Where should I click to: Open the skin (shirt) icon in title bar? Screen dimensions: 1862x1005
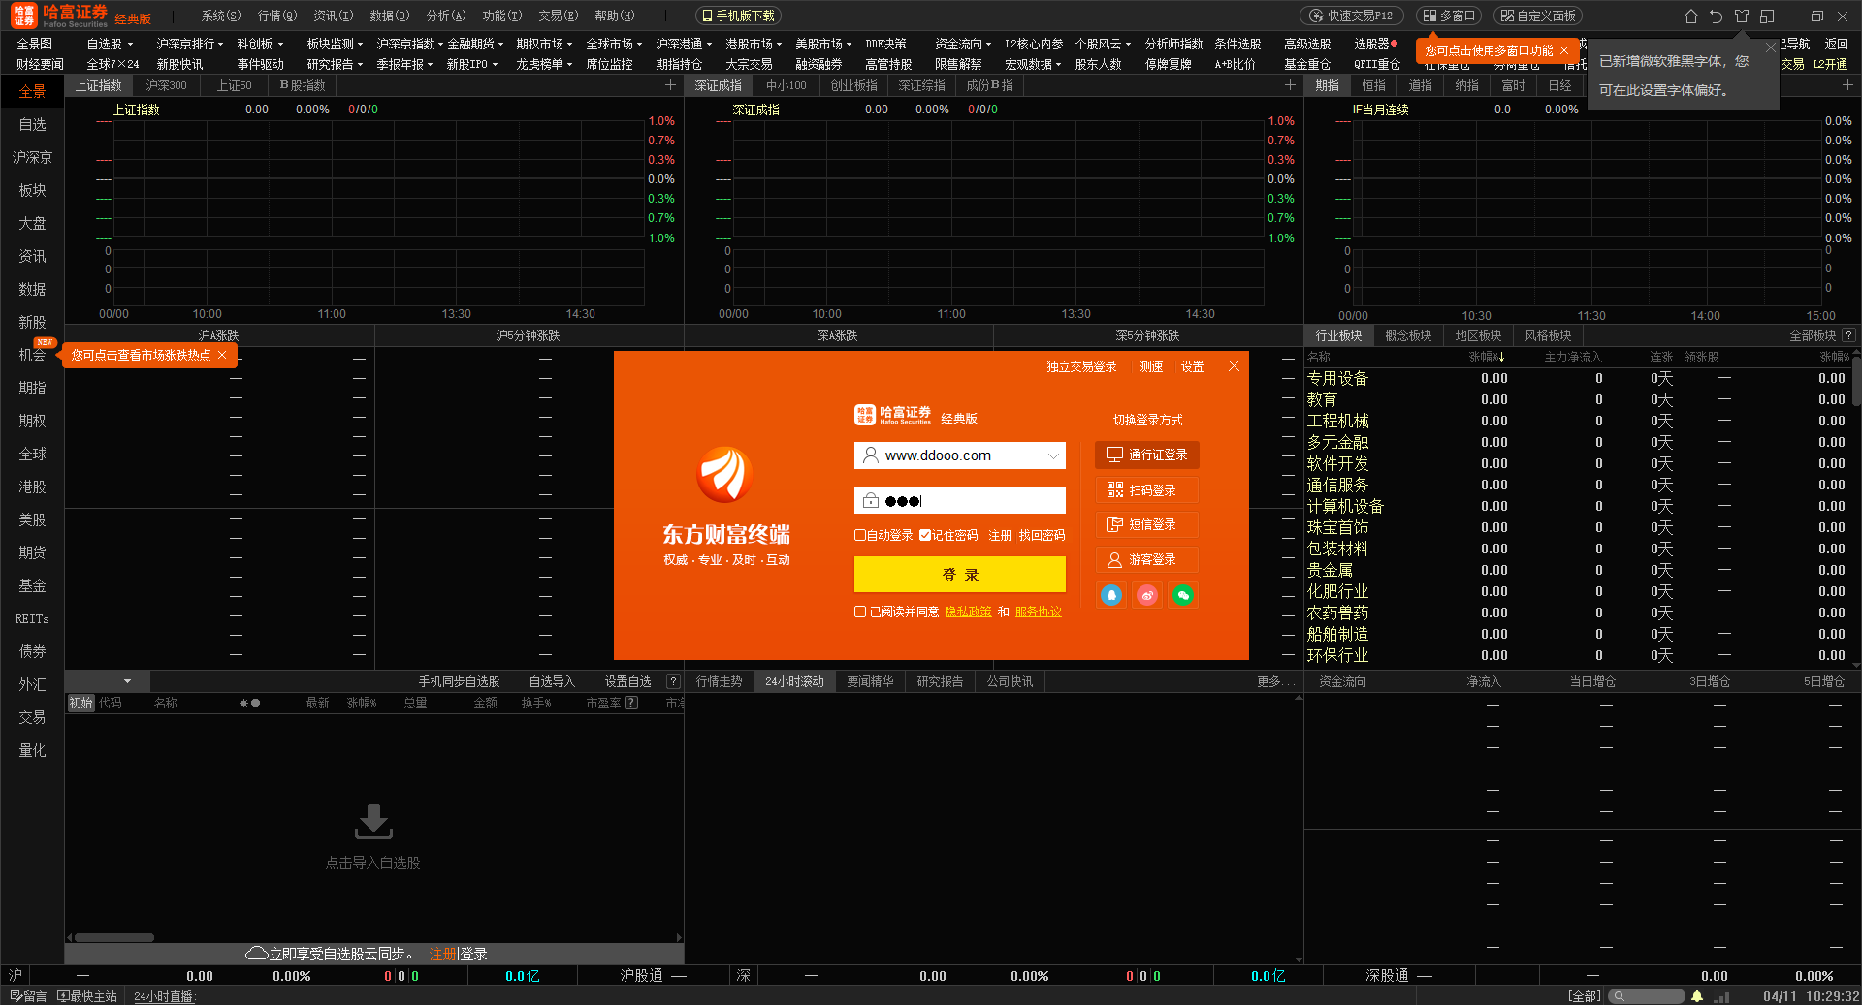coord(1742,16)
